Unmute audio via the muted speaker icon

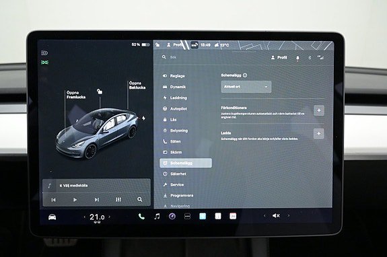coord(276,216)
